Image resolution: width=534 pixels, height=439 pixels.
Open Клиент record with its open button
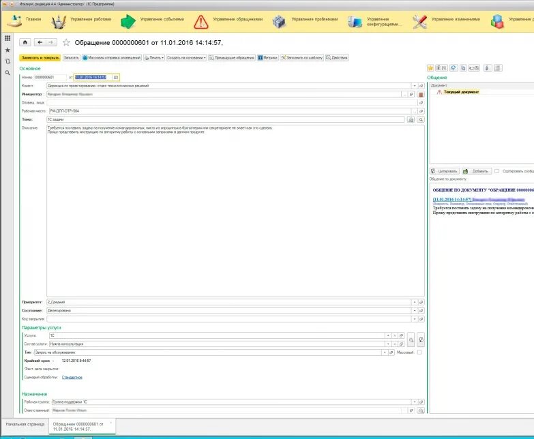point(421,86)
